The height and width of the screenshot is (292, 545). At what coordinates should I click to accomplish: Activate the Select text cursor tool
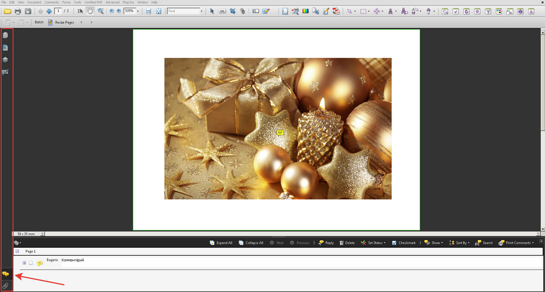point(80,11)
